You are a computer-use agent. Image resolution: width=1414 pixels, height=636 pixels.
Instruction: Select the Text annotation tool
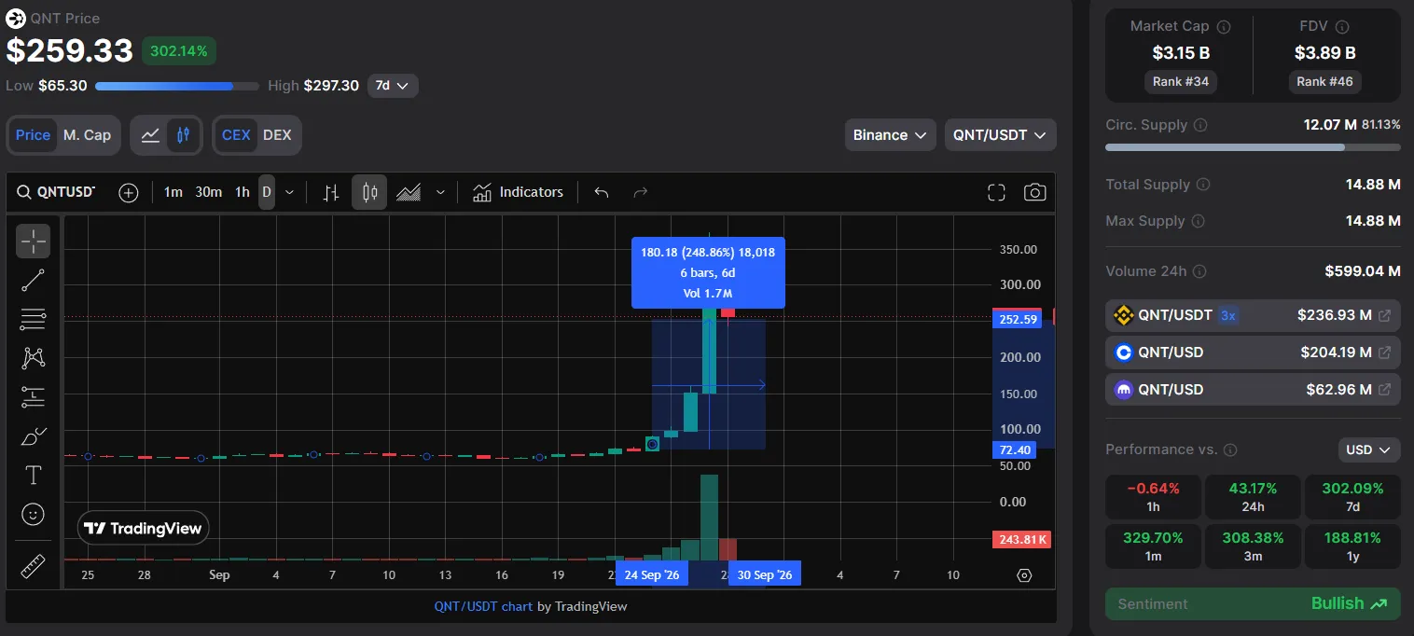(x=33, y=476)
